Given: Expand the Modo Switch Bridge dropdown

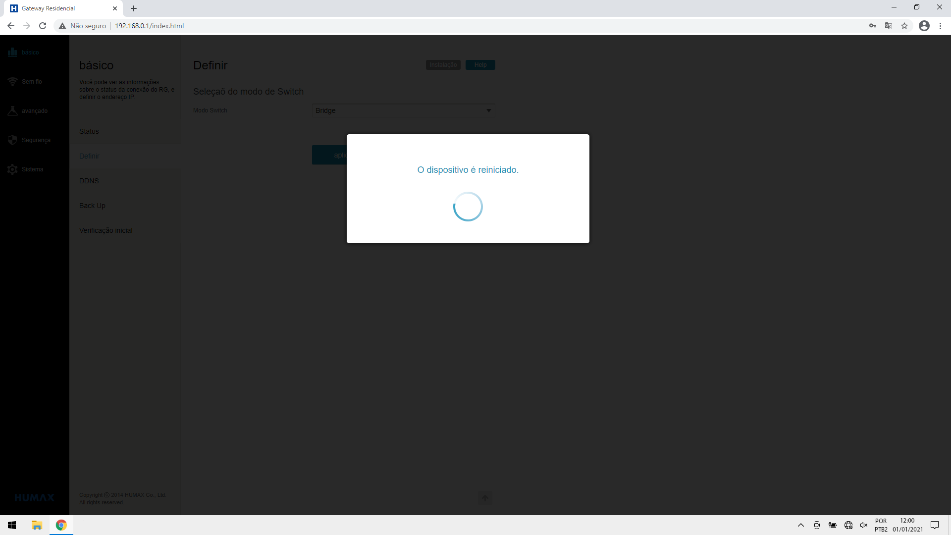Looking at the screenshot, I should click(x=404, y=110).
